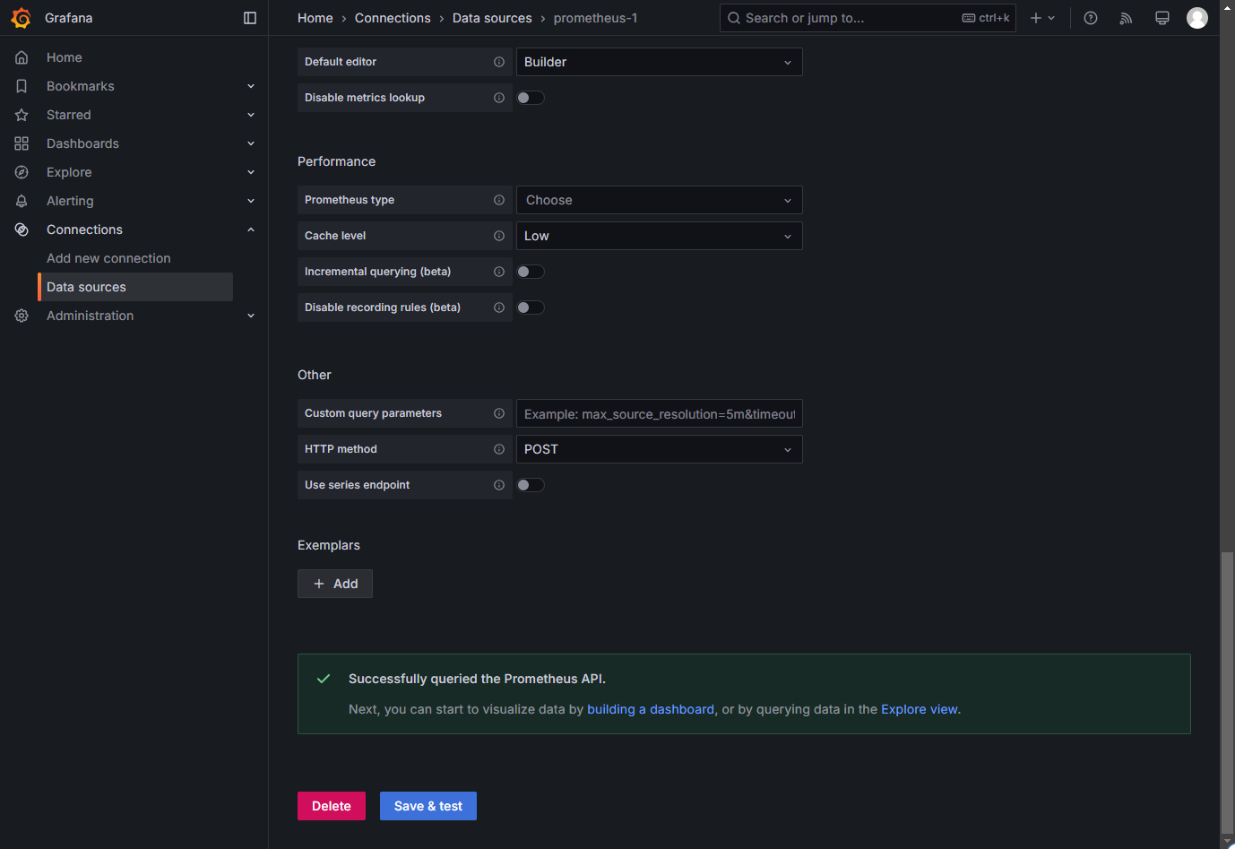Open Administration in the sidebar

click(90, 316)
